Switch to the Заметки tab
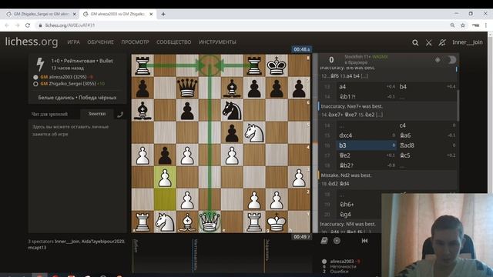 (97, 114)
